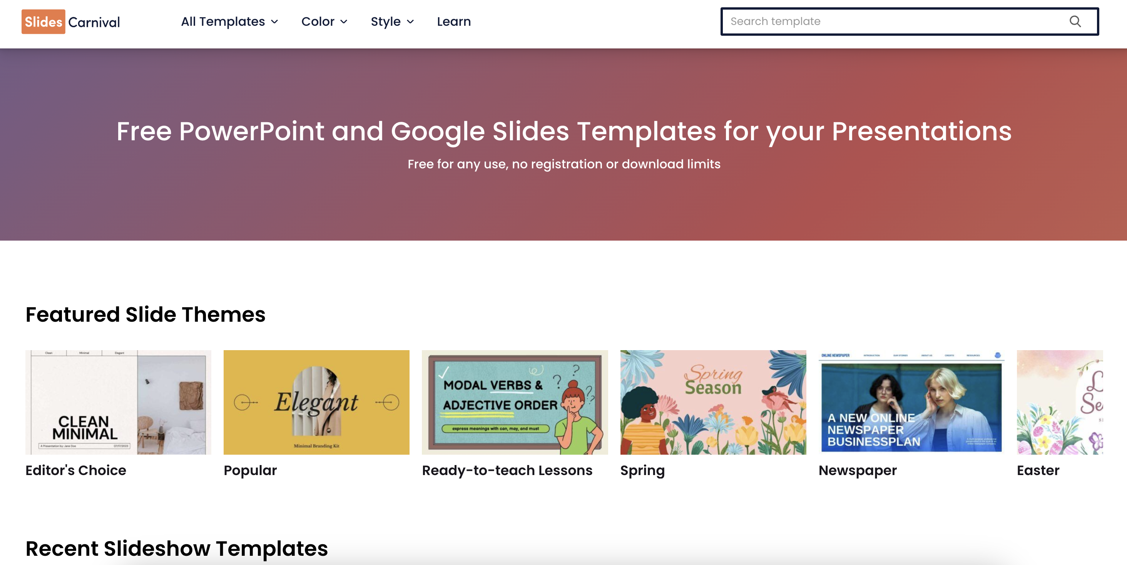The width and height of the screenshot is (1127, 565).
Task: Visit the Ready-to-teach Lessons link
Action: (x=507, y=470)
